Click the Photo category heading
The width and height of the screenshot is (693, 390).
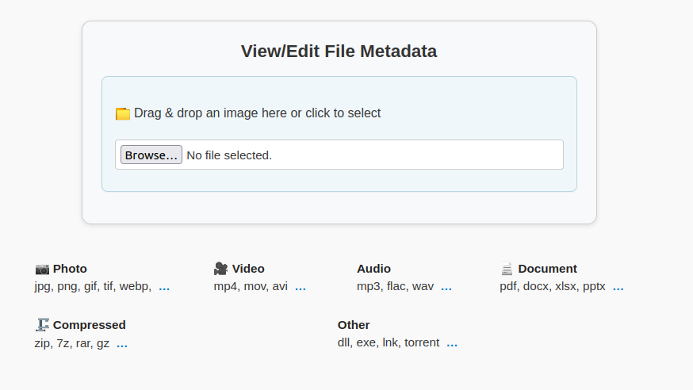(x=70, y=269)
